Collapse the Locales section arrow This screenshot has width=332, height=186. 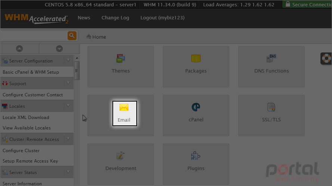[x=68, y=106]
